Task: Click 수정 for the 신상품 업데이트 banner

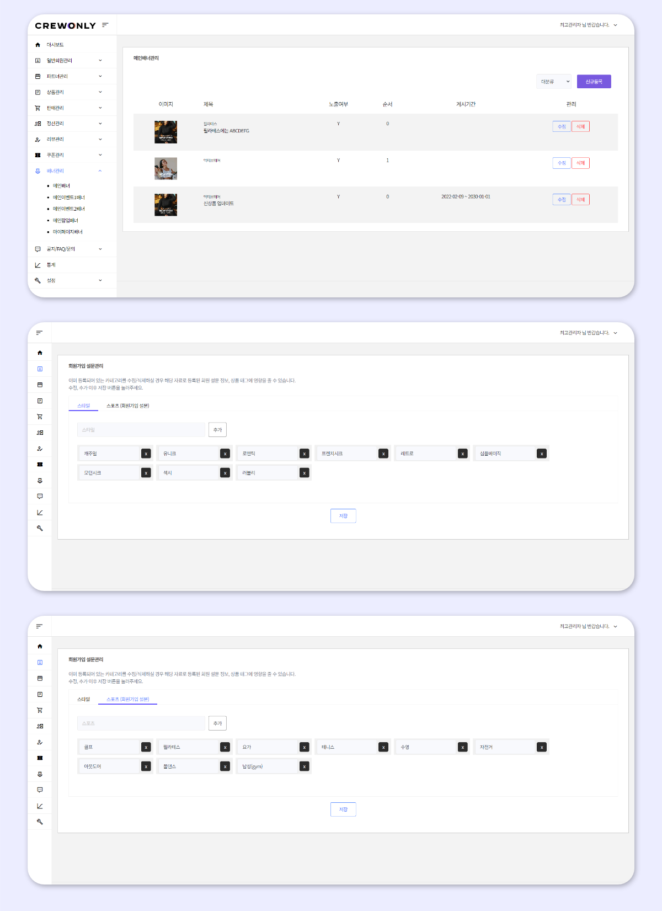Action: (x=561, y=199)
